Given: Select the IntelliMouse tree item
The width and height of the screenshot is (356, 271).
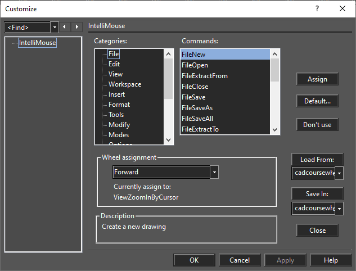Looking at the screenshot, I should click(x=37, y=43).
